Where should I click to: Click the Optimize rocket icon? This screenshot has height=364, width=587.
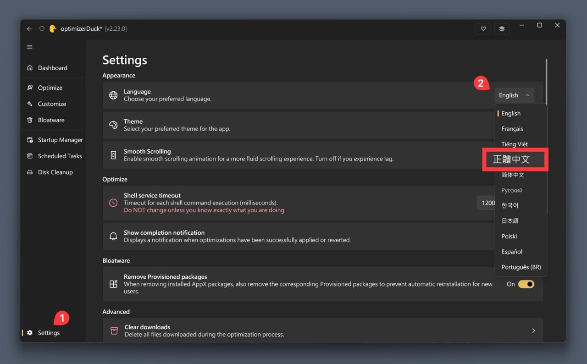[30, 88]
